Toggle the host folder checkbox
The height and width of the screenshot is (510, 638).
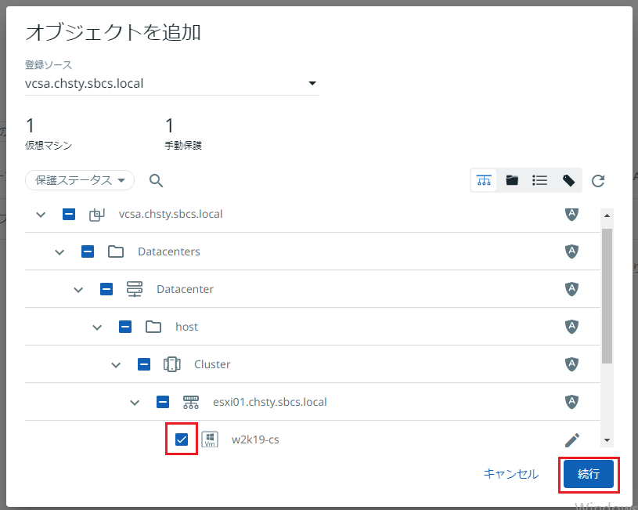tap(125, 327)
